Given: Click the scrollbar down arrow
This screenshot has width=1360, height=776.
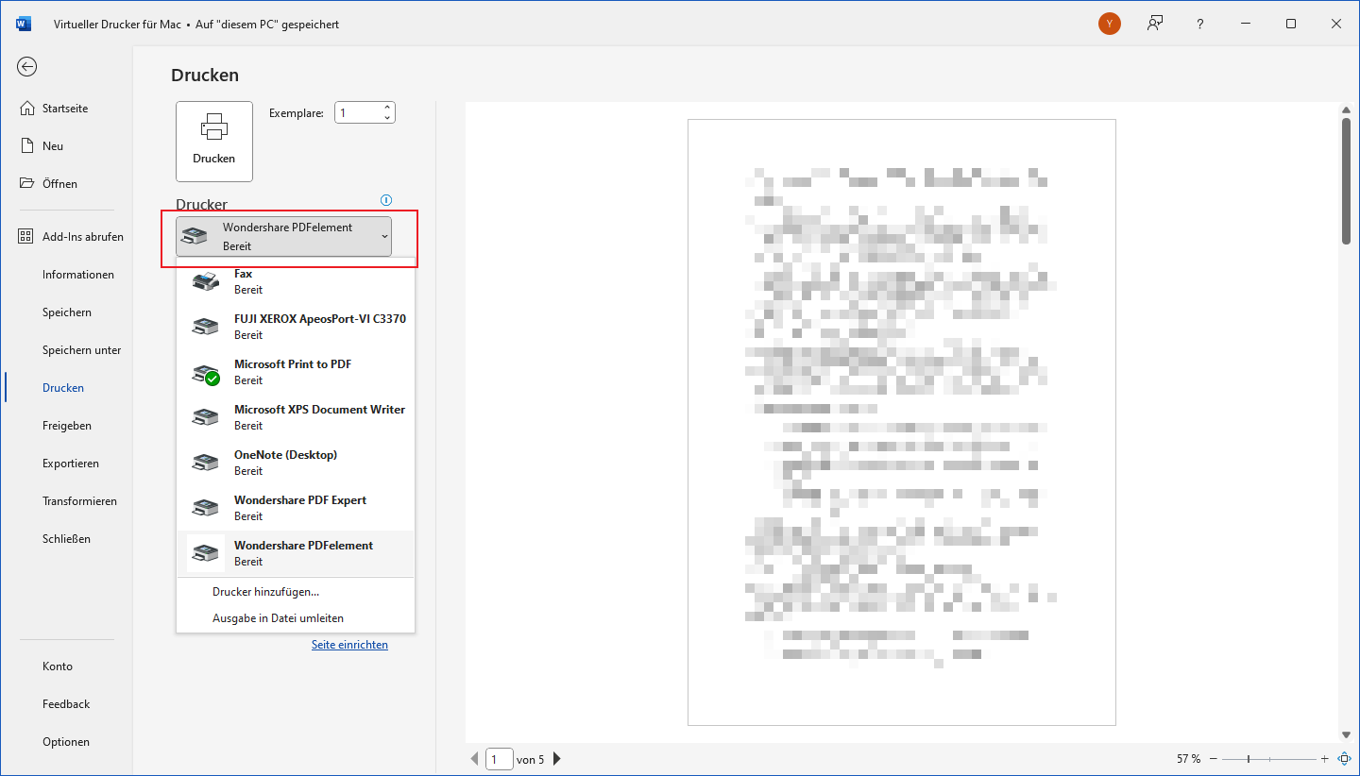Looking at the screenshot, I should [x=1346, y=735].
